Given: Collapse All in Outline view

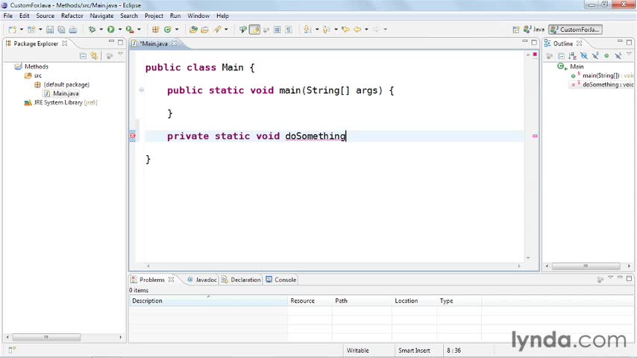Looking at the screenshot, I should 562,56.
